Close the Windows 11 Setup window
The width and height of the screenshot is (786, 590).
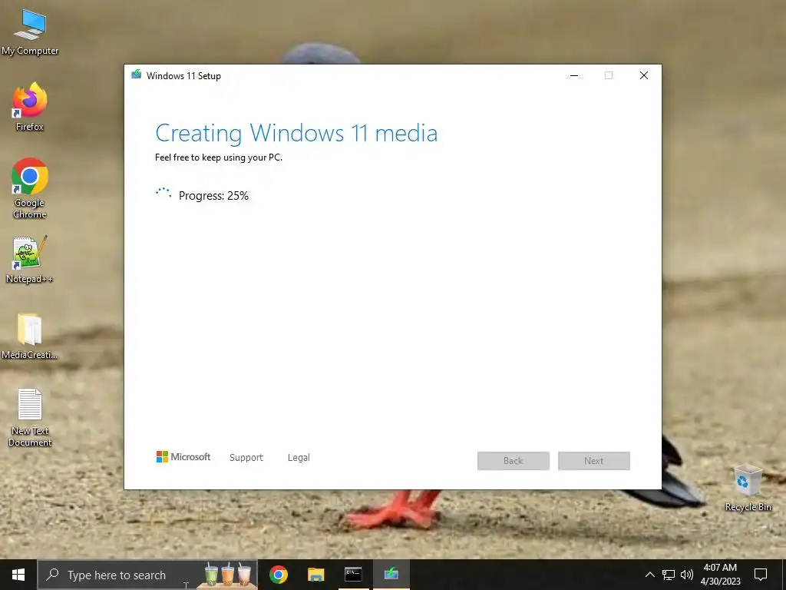(x=644, y=75)
